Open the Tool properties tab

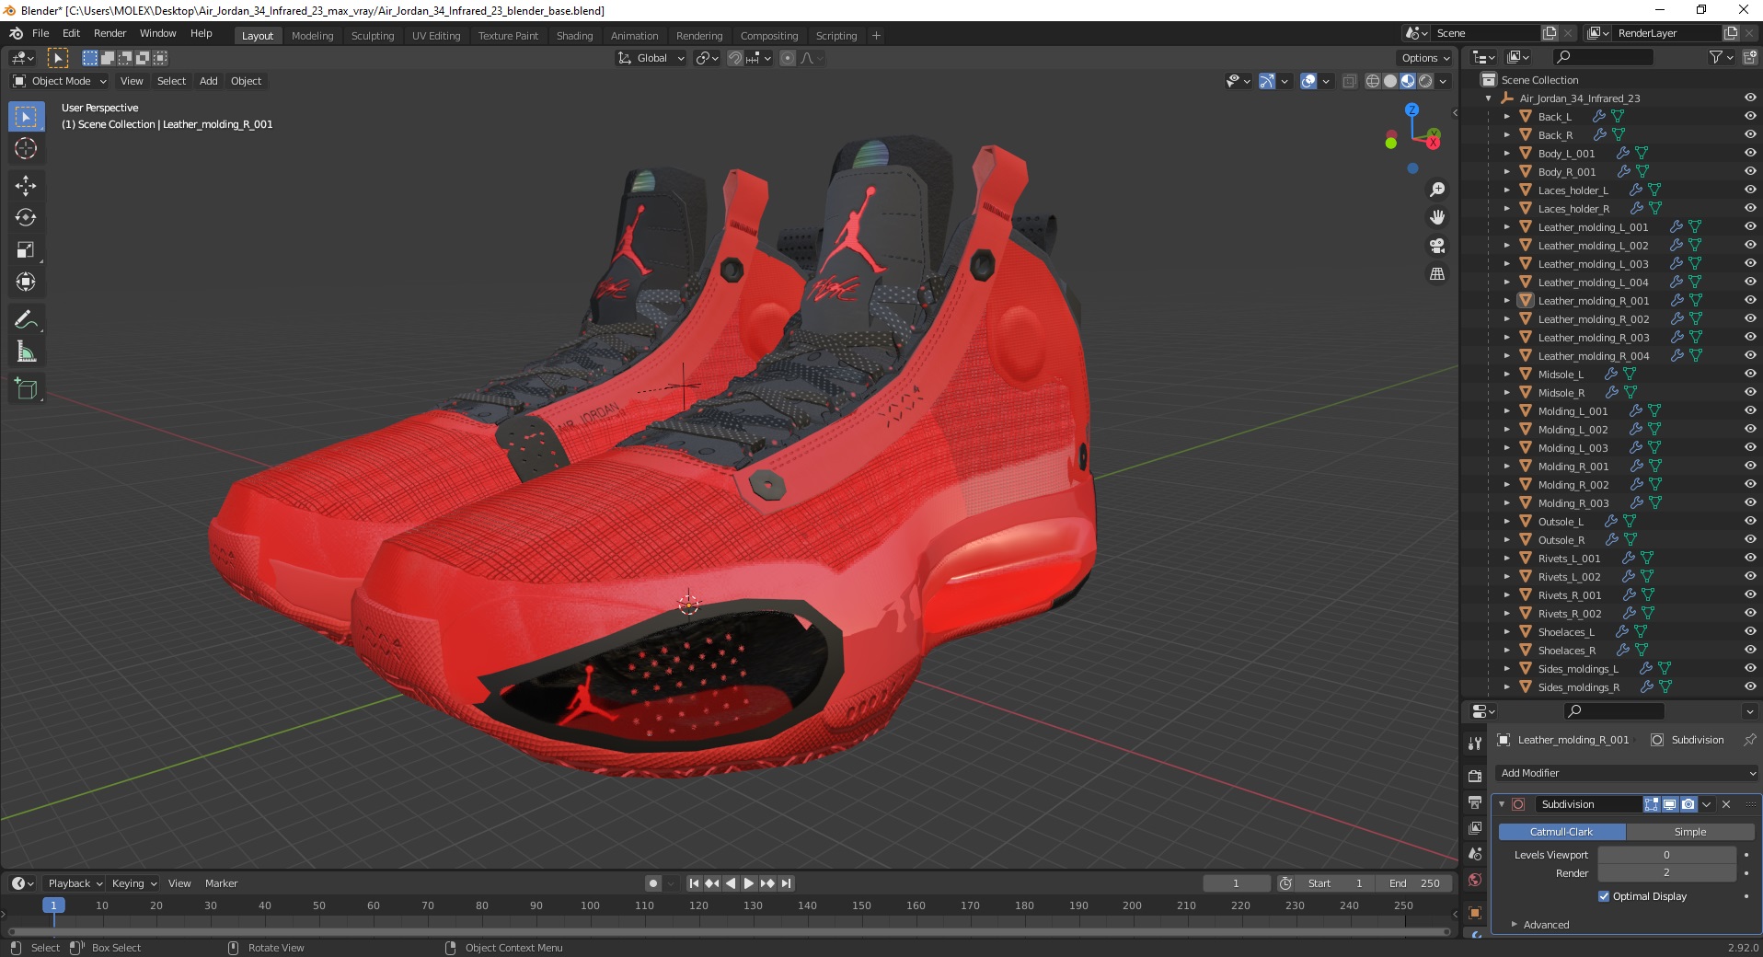click(1475, 743)
